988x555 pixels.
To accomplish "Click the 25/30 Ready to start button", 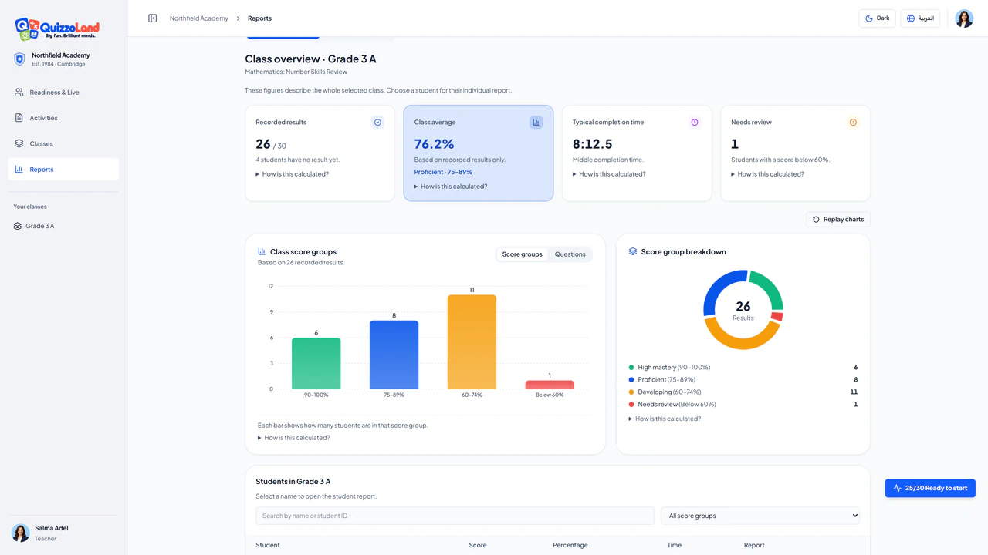I will [930, 488].
